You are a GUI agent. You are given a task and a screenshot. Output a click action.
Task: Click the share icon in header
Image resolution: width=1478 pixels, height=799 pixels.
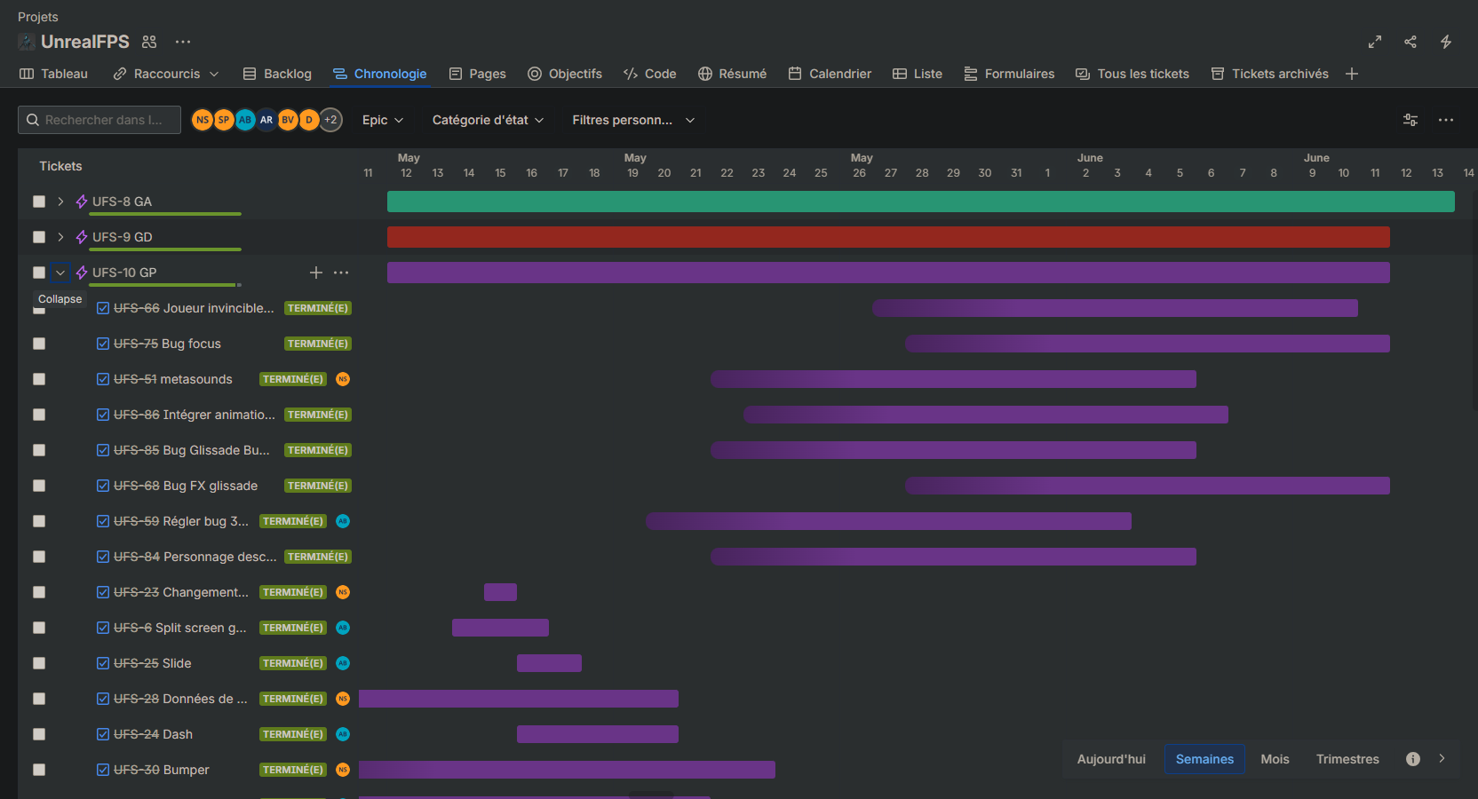[x=1410, y=42]
